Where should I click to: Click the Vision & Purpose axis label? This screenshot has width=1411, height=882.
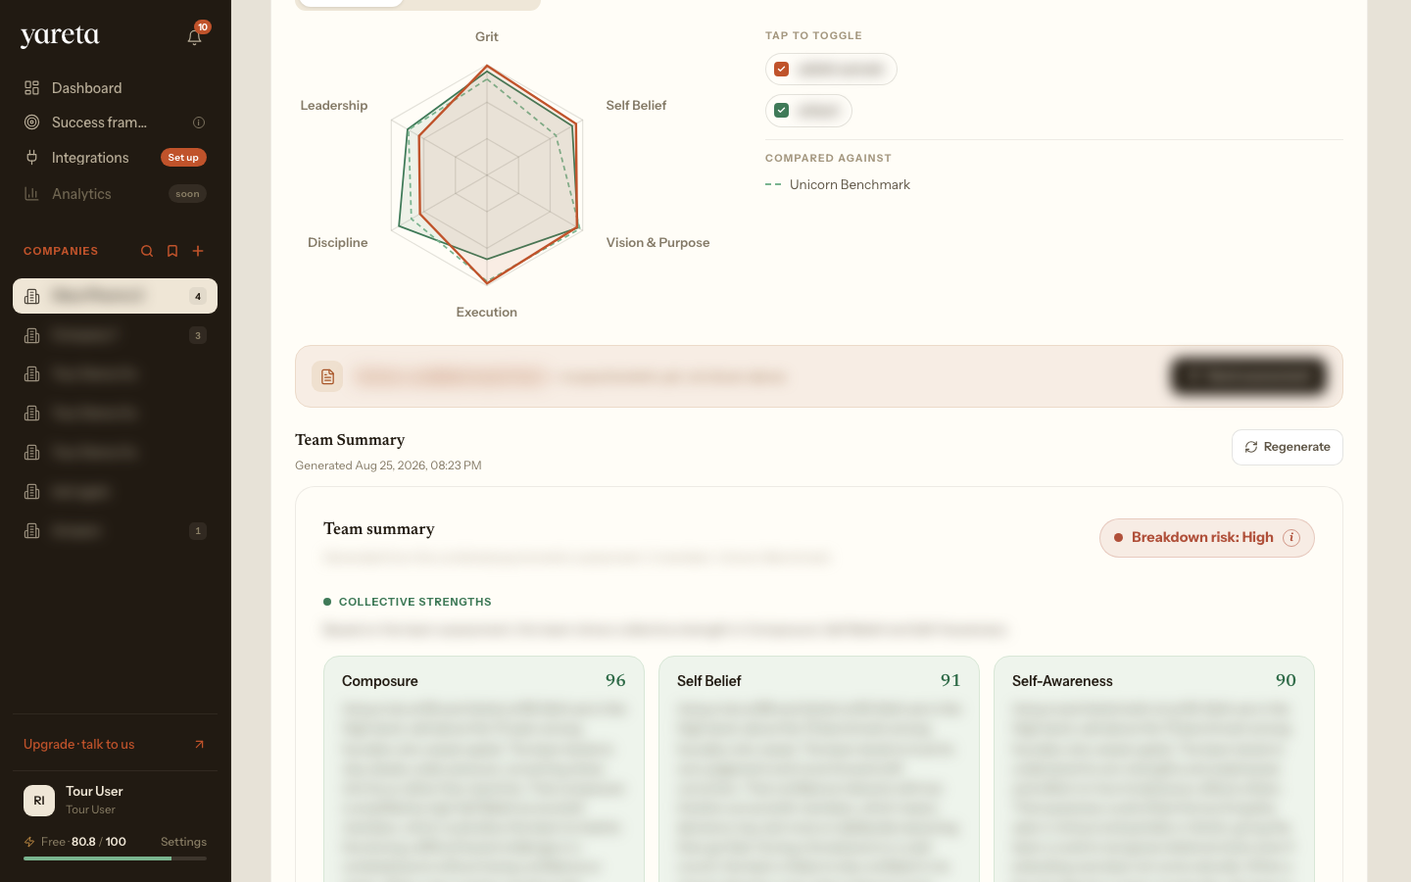(x=657, y=243)
